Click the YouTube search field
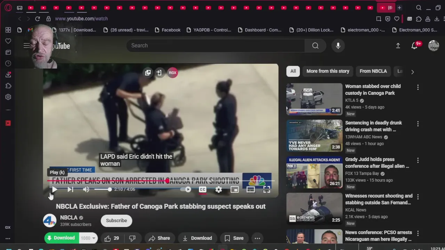 pyautogui.click(x=216, y=45)
